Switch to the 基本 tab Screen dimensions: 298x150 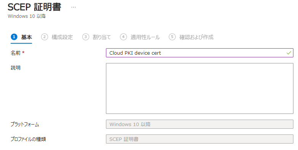26,37
